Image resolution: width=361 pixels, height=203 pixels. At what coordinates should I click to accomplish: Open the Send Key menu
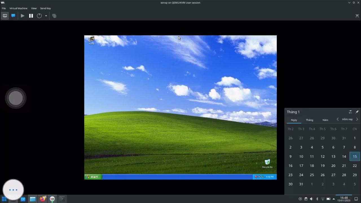tap(45, 8)
